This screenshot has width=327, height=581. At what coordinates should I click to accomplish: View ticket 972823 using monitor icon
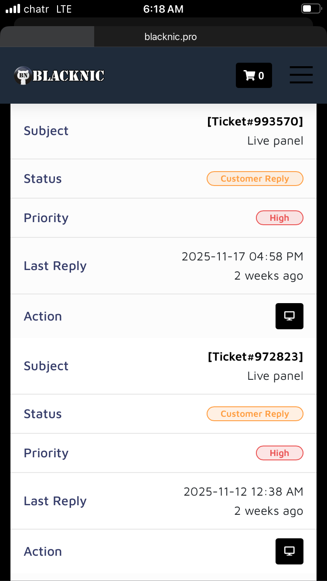coord(289,551)
